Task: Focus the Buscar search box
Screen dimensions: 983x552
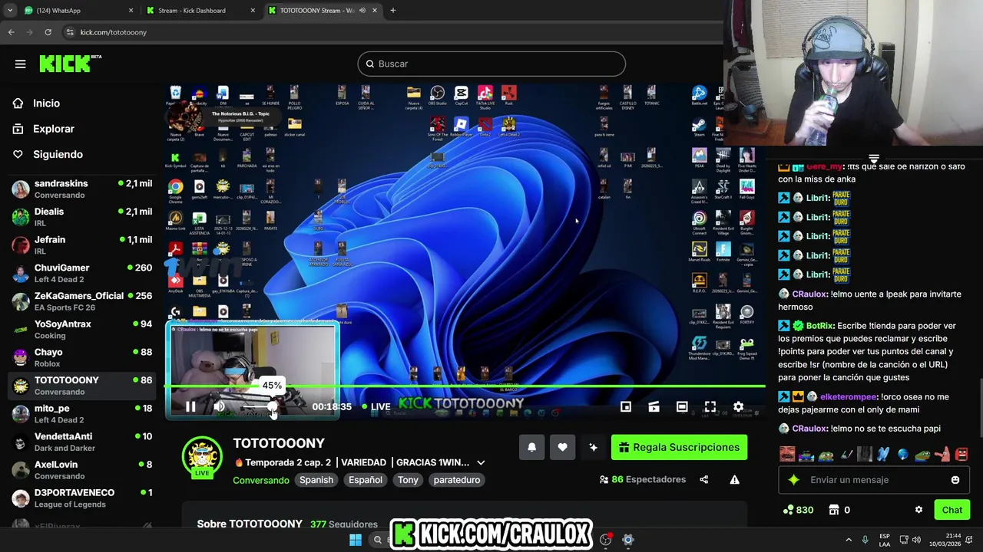Action: [x=491, y=64]
